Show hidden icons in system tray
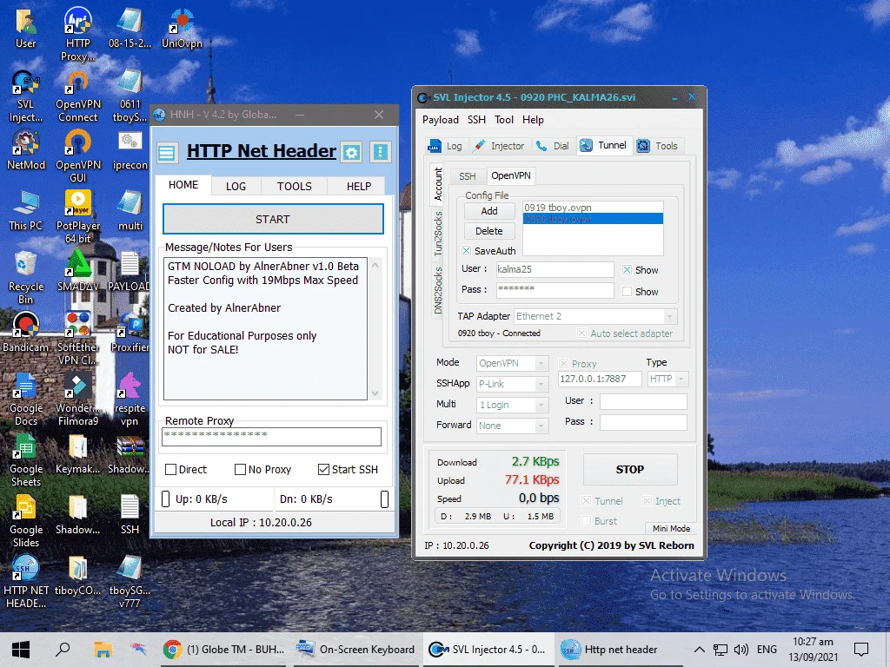 (x=700, y=650)
